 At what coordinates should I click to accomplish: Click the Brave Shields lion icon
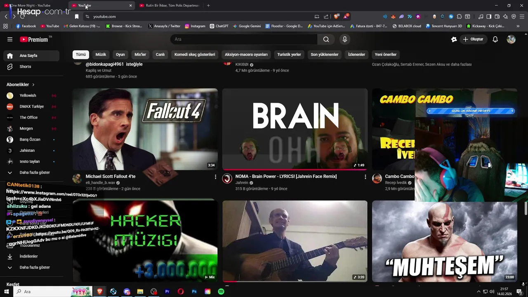coord(337,16)
